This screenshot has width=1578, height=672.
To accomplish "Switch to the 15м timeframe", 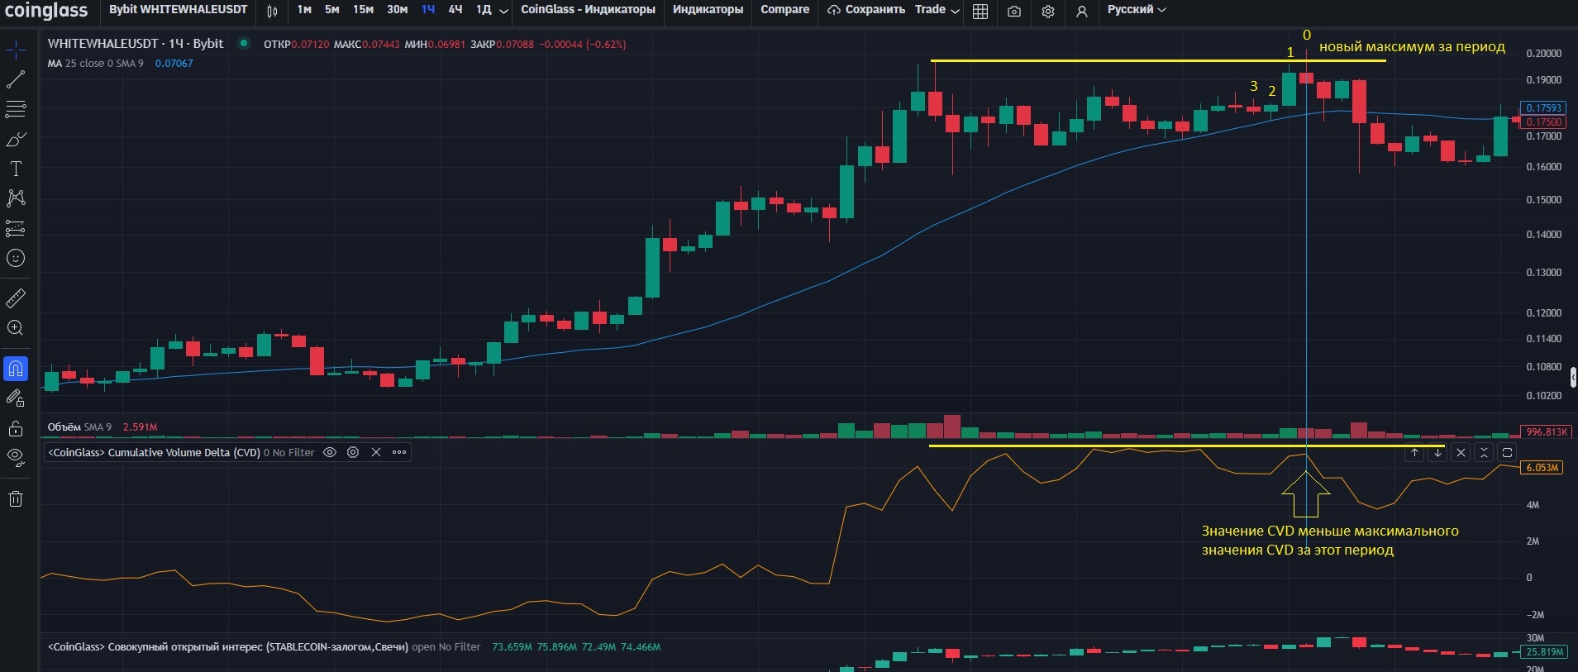I will point(363,10).
